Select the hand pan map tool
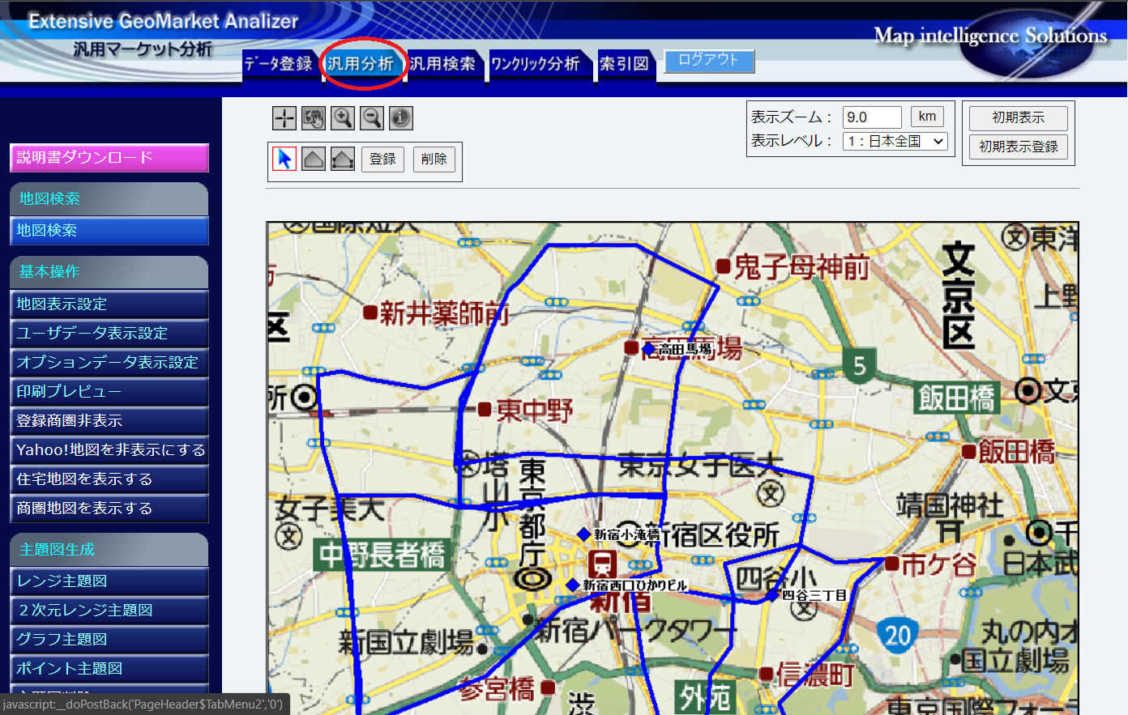Viewport: 1128px width, 715px height. pyautogui.click(x=314, y=118)
